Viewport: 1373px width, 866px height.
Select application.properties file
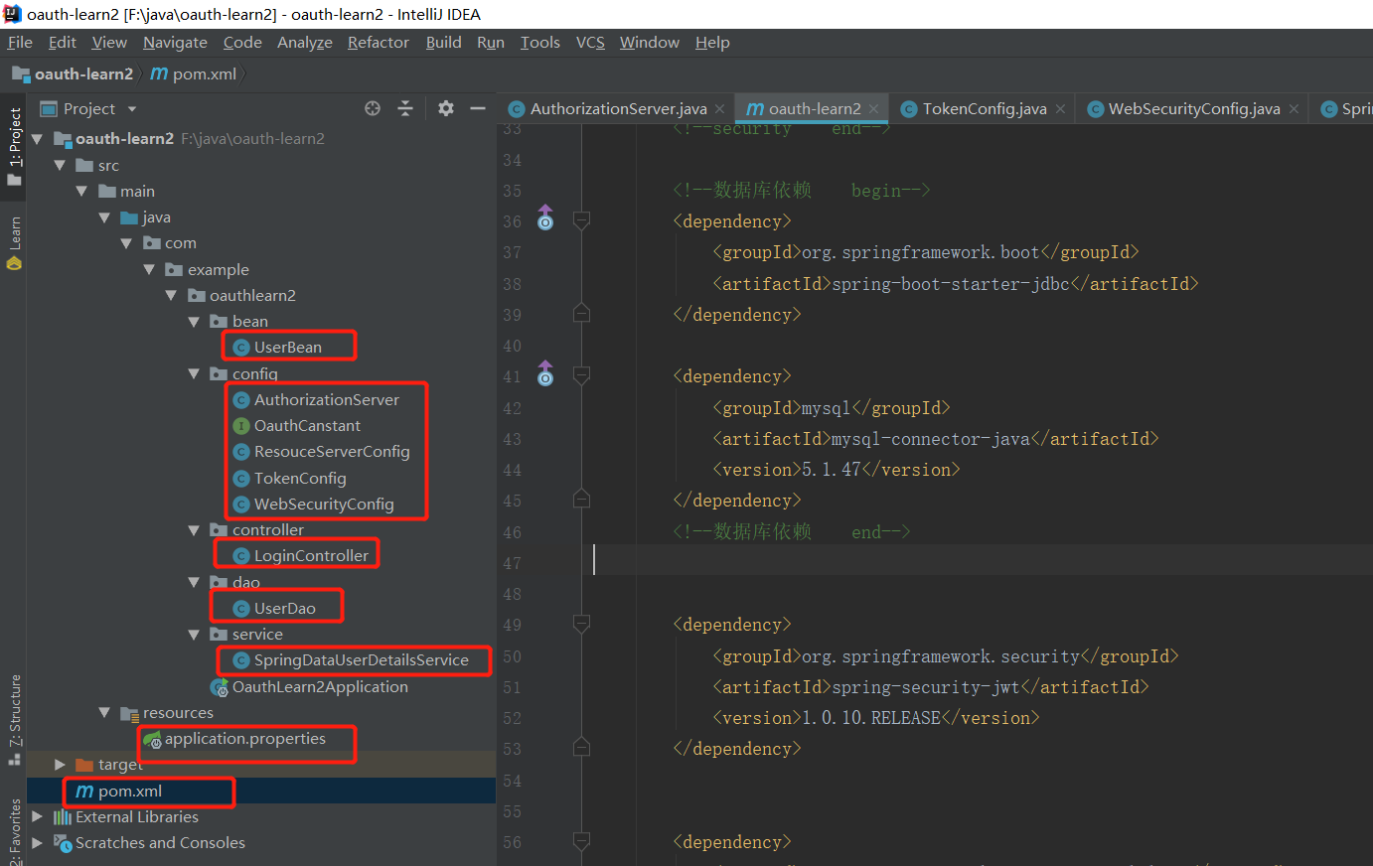pyautogui.click(x=244, y=739)
